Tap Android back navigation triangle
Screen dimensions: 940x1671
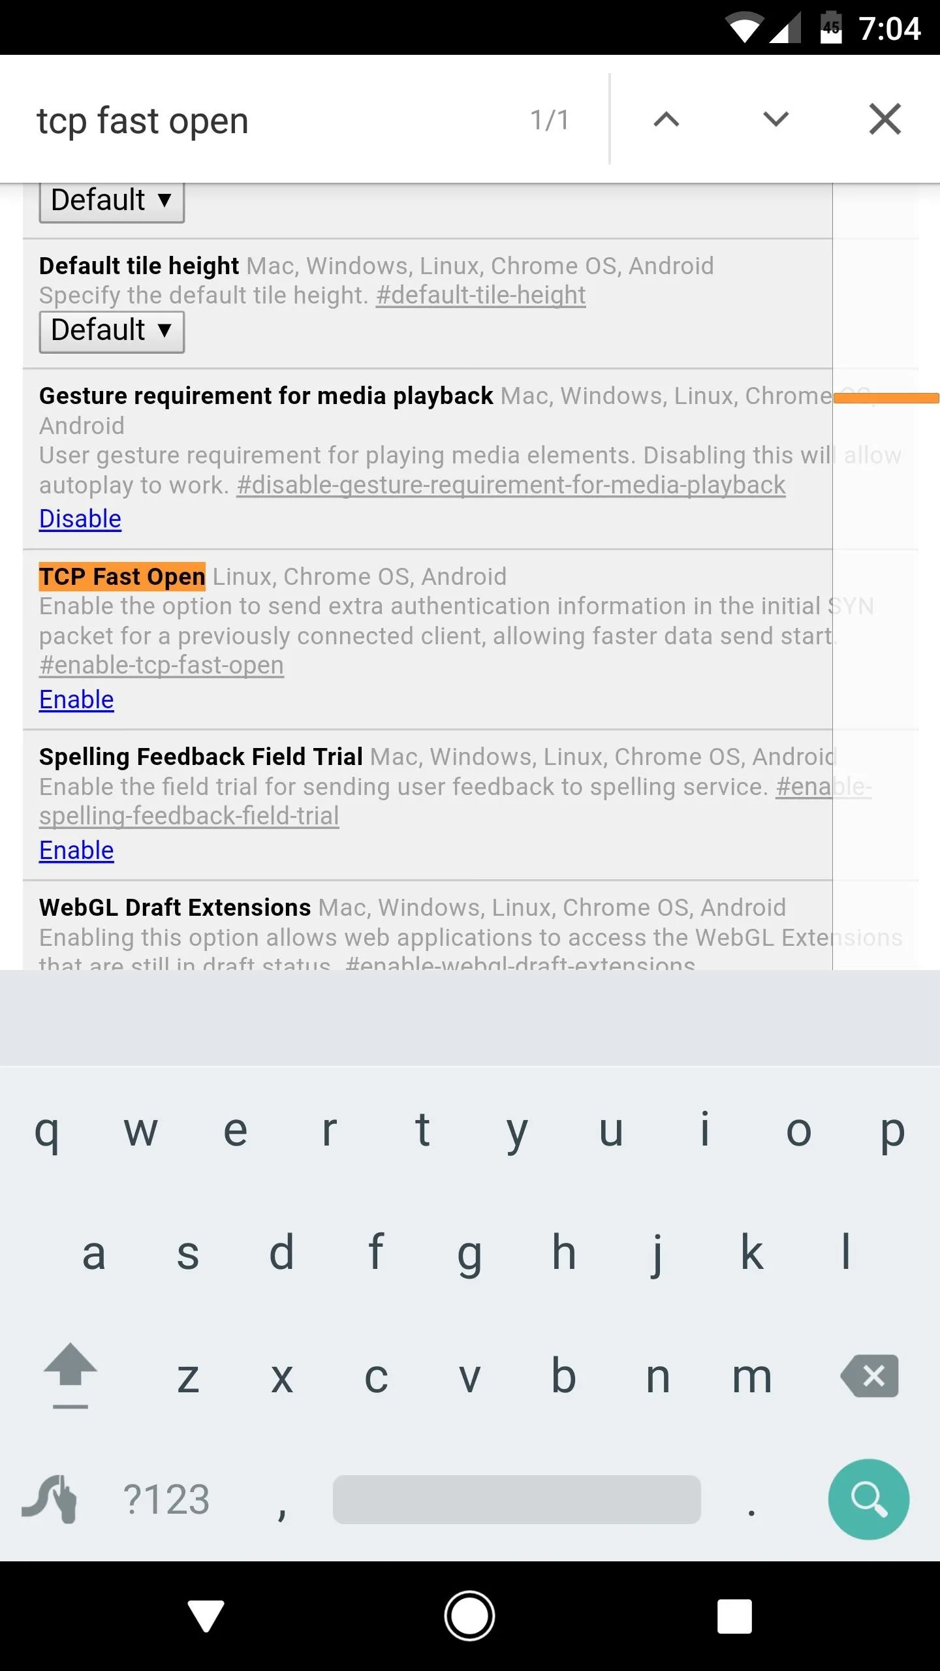point(206,1616)
